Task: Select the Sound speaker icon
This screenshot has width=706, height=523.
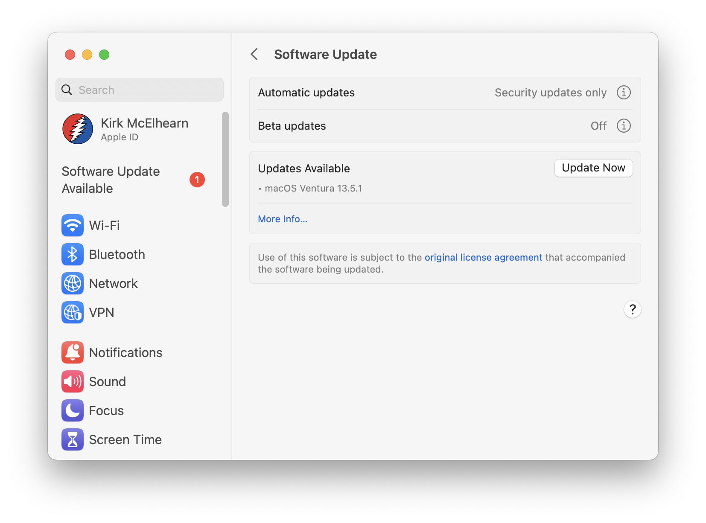Action: coord(73,381)
